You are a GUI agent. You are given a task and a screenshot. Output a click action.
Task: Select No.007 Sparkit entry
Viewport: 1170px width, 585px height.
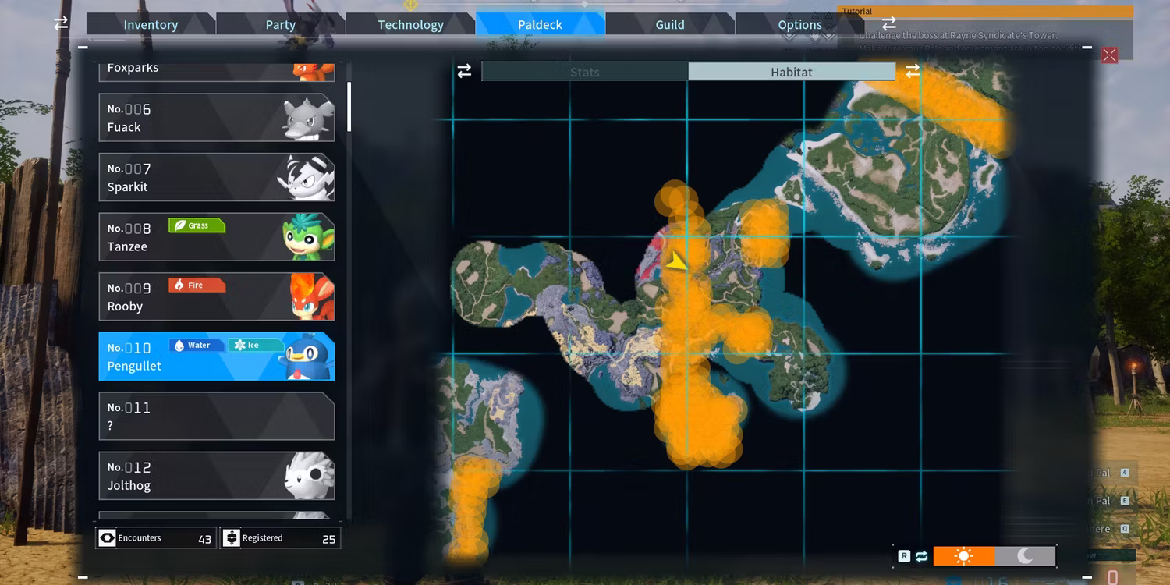coord(217,177)
